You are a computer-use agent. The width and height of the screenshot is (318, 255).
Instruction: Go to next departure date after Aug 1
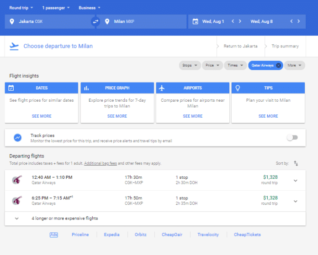tap(240, 21)
